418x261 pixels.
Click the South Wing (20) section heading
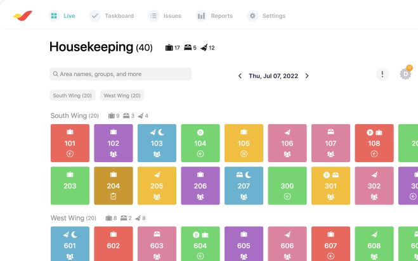(75, 115)
